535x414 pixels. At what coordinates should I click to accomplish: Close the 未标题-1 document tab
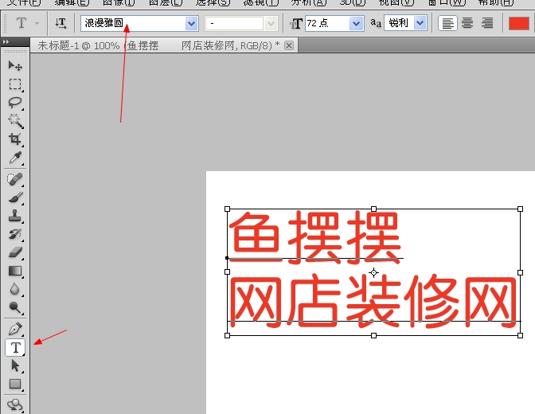pyautogui.click(x=289, y=45)
